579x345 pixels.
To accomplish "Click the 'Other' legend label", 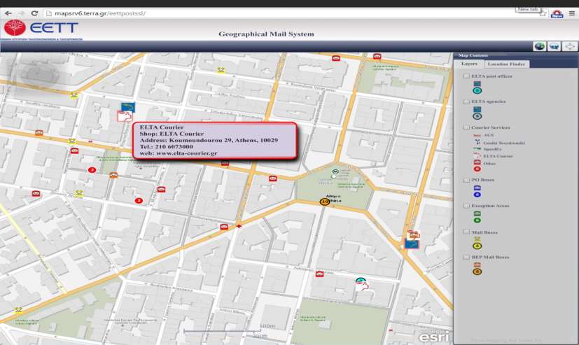I will click(489, 164).
